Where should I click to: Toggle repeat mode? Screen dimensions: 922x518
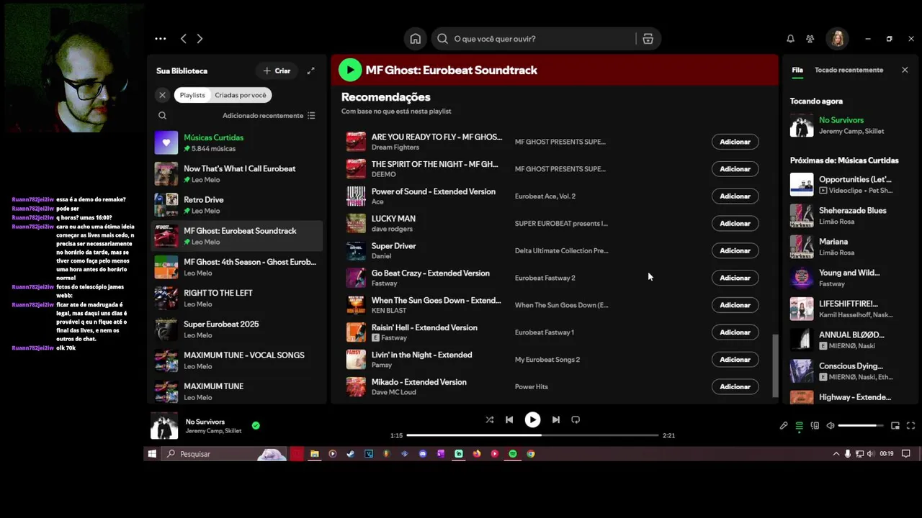click(x=576, y=419)
